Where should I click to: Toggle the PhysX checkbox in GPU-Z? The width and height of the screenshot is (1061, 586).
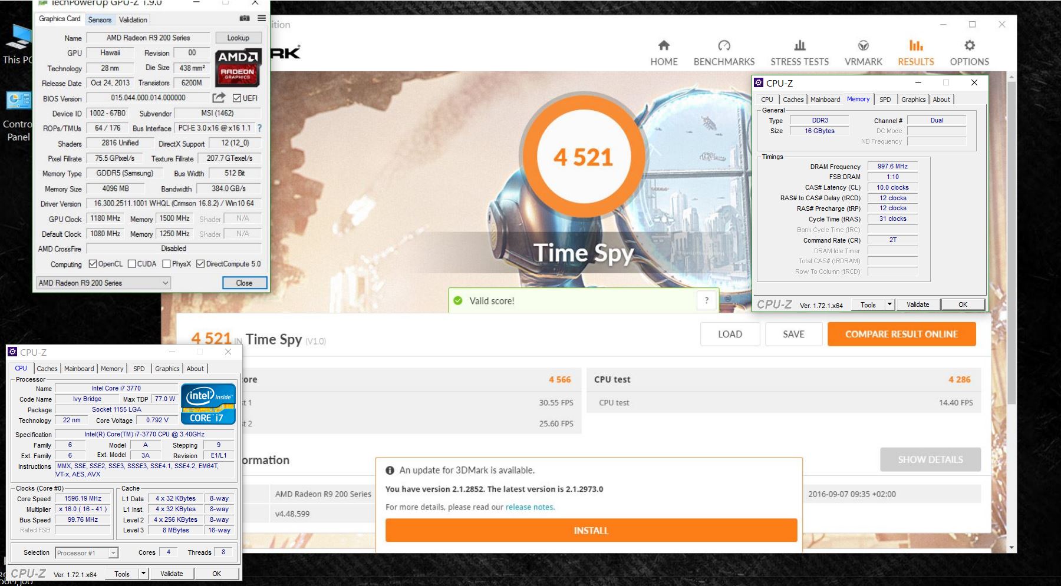(166, 264)
